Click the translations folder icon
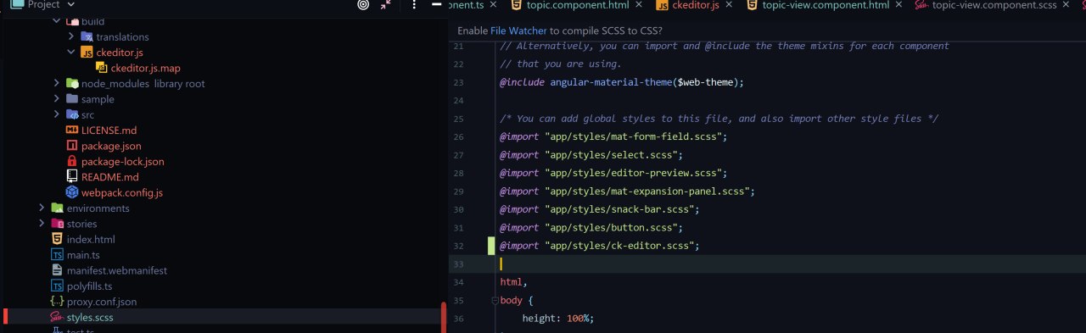This screenshot has height=333, width=1086. (87, 36)
